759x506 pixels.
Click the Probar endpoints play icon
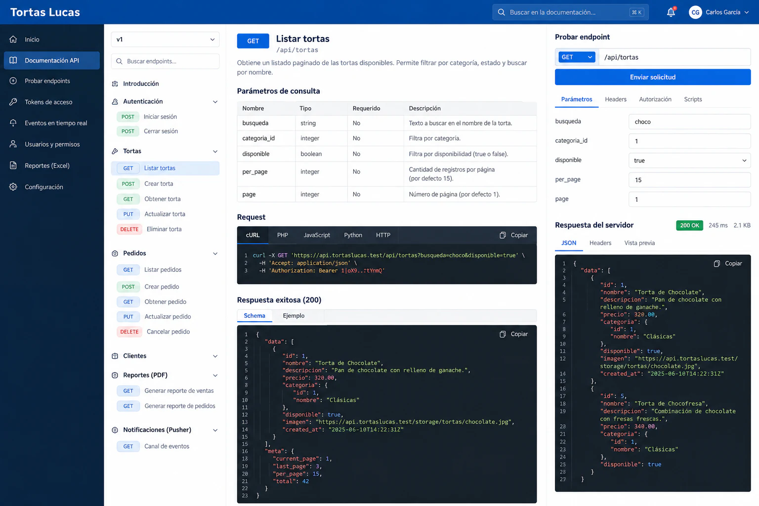(x=13, y=81)
